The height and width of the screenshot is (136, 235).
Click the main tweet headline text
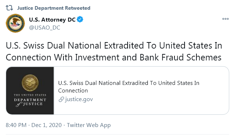tap(114, 51)
